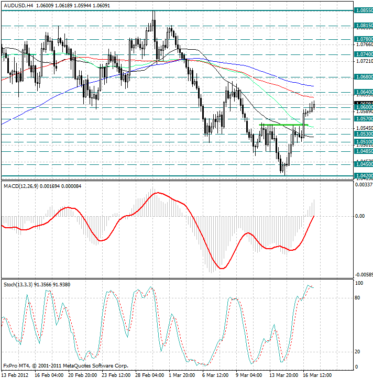Select the 1.0530 price level label

tap(364, 134)
